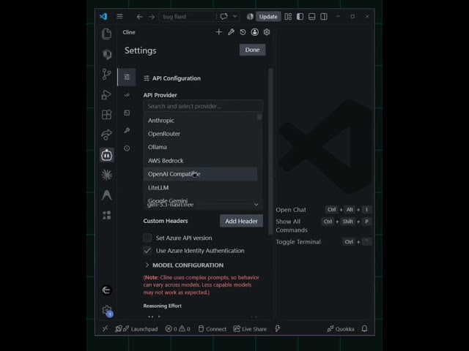
Task: Toggle bottom panel layout icon
Action: [311, 16]
